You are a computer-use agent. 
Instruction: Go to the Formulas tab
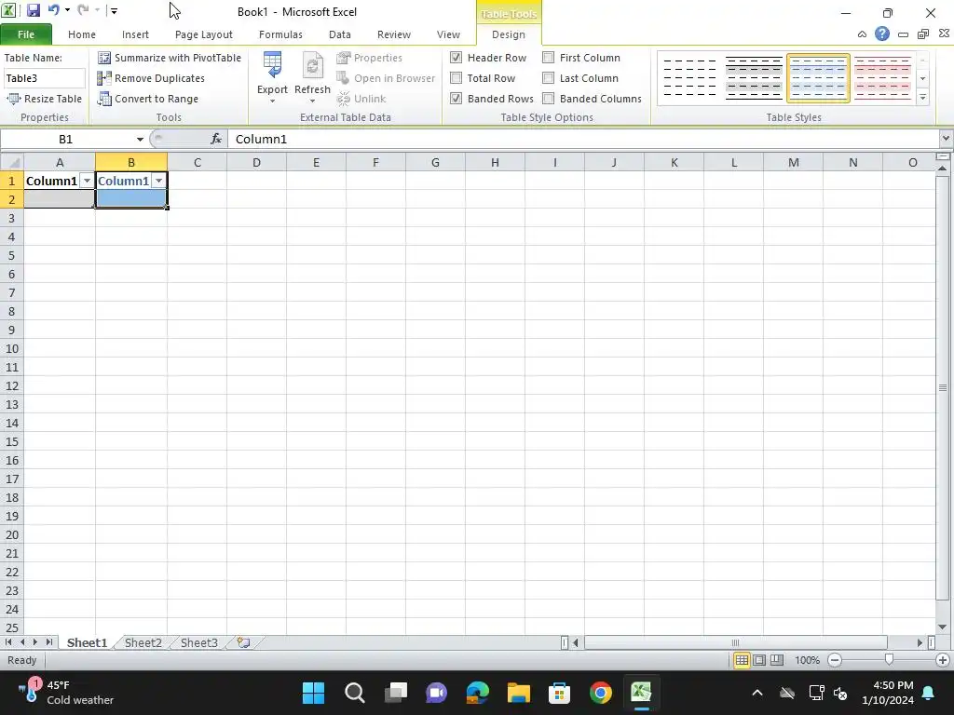point(280,34)
